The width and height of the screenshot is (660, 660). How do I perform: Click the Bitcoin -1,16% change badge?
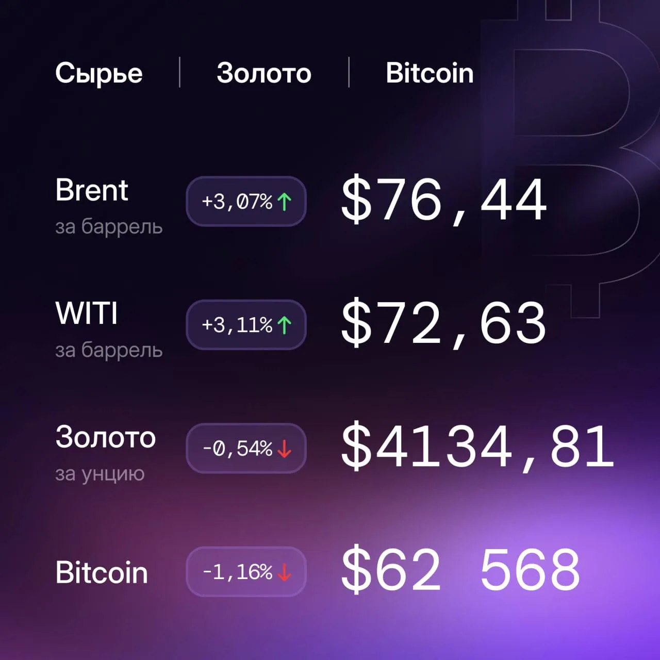click(x=246, y=572)
